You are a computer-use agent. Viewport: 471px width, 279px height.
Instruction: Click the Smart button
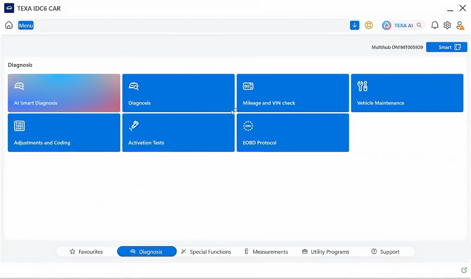[447, 47]
